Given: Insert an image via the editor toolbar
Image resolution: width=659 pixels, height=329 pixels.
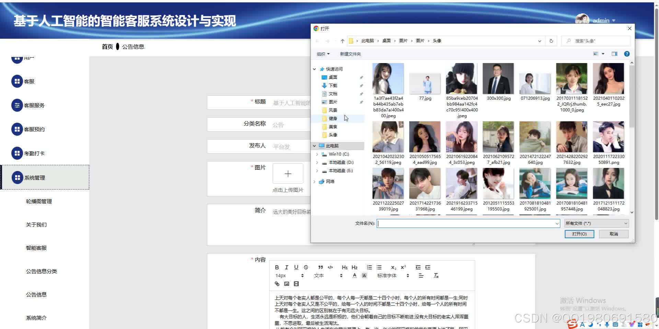Looking at the screenshot, I should [287, 284].
